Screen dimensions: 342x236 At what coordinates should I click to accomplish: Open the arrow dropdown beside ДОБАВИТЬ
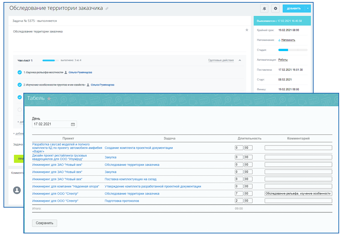click(308, 9)
